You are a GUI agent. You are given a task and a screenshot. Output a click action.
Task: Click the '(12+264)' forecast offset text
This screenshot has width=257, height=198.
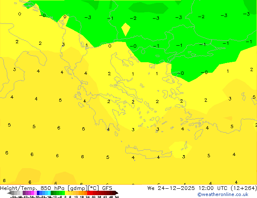coord(244,188)
